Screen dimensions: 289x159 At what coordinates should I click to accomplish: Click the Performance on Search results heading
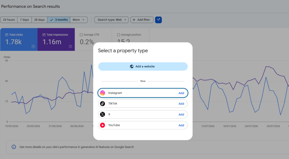pos(30,6)
